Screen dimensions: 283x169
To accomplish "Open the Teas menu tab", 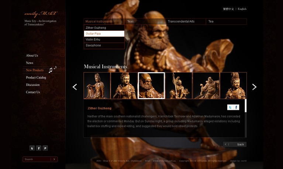I will coord(145,21).
